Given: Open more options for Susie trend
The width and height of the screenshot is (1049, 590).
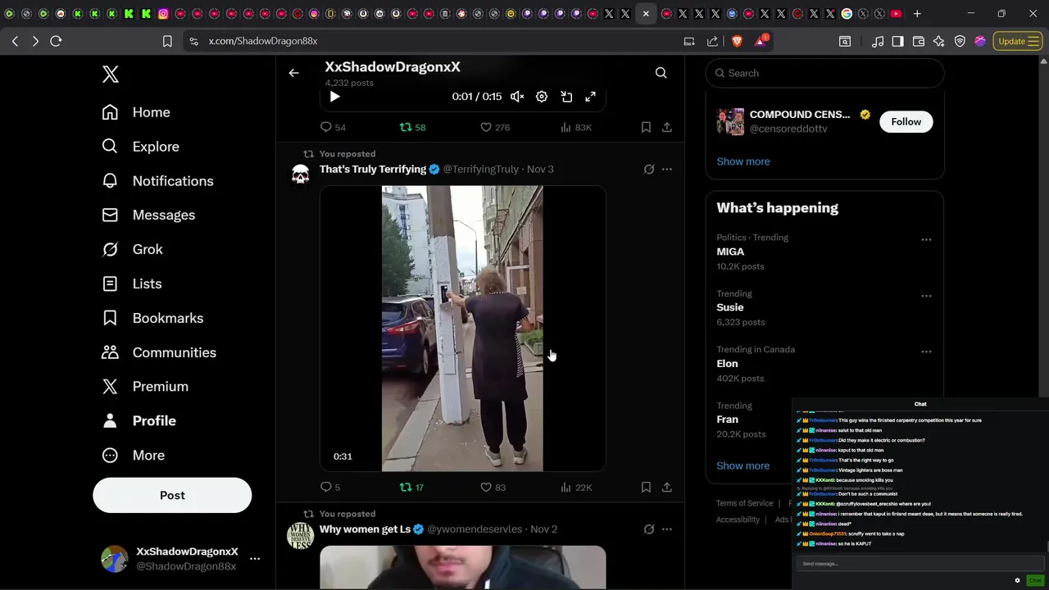Looking at the screenshot, I should coord(926,296).
